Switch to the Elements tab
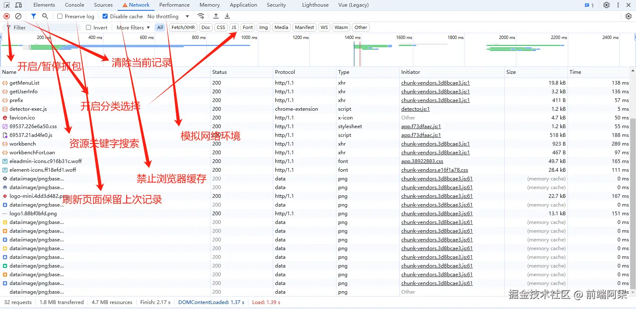The image size is (636, 309). [x=44, y=5]
